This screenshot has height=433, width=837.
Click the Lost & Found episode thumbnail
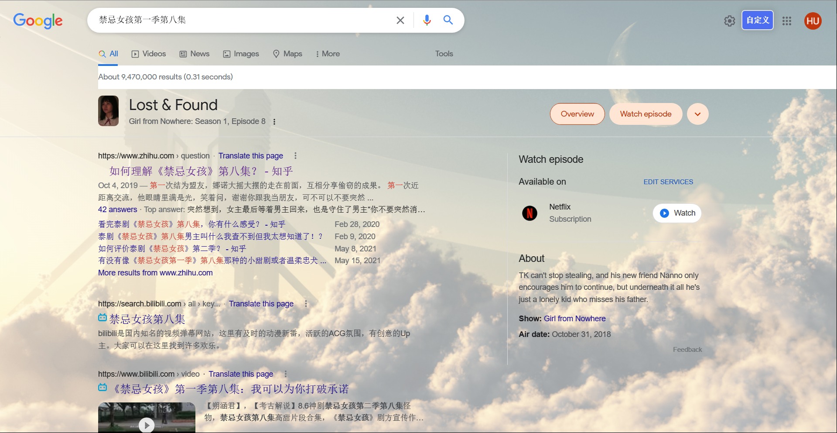click(108, 111)
